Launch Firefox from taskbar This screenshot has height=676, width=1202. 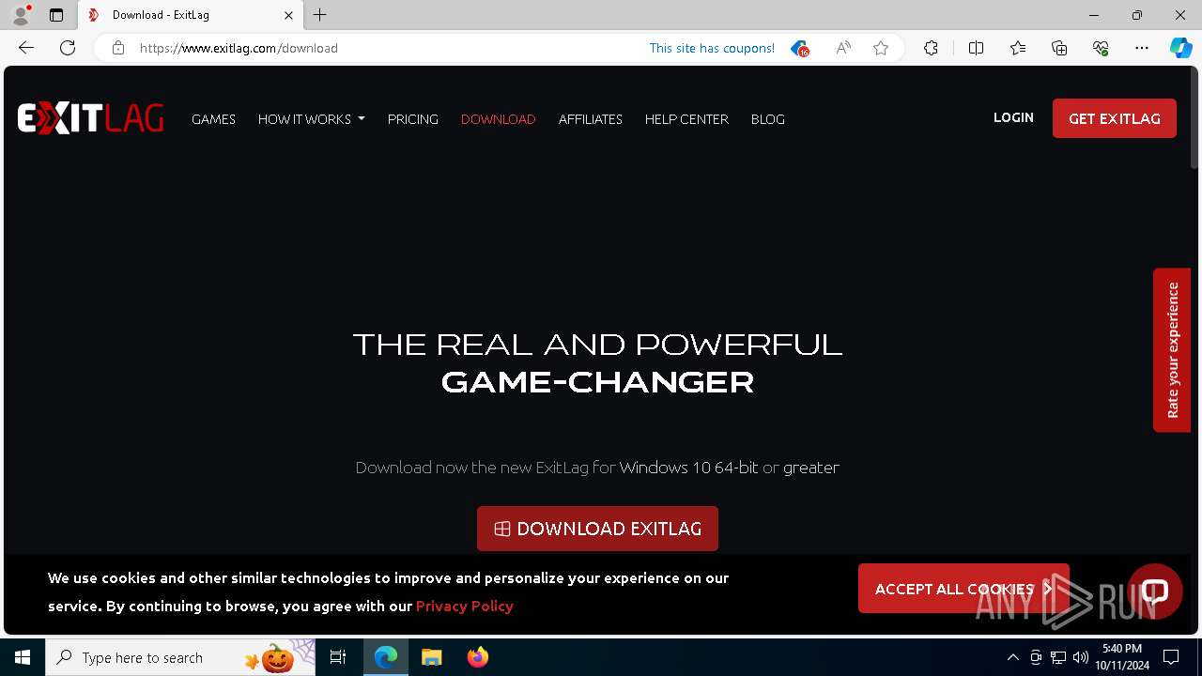tap(477, 657)
